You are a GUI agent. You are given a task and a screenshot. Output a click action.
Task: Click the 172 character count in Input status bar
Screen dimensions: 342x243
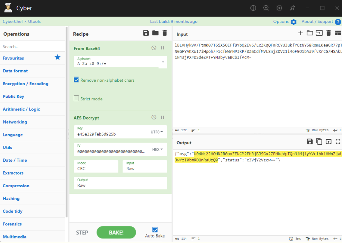(184, 130)
